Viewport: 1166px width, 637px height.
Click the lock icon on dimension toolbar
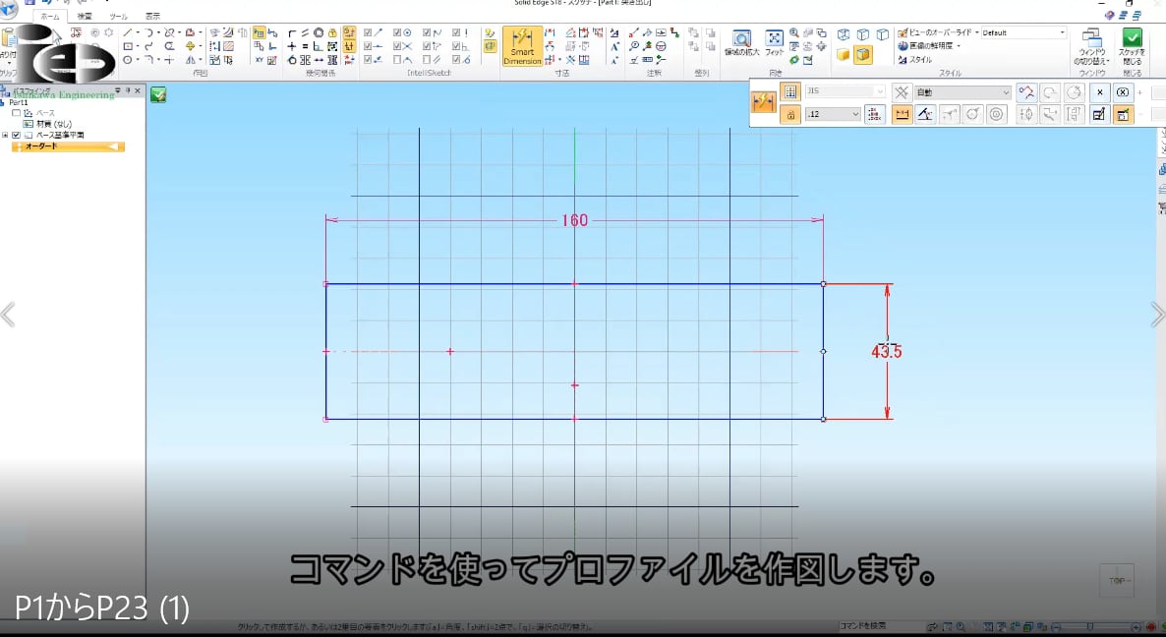point(790,115)
